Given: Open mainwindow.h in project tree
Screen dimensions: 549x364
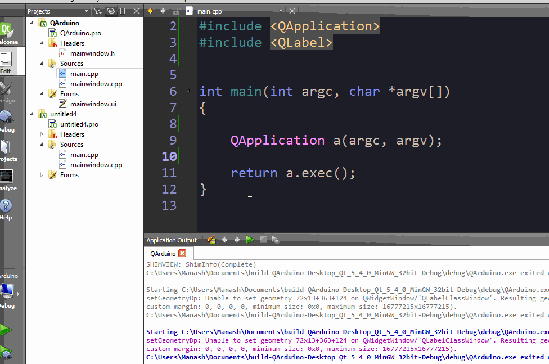Looking at the screenshot, I should point(92,53).
